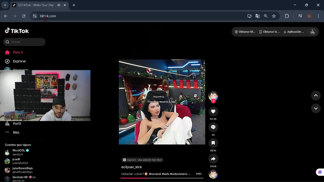Viewport: 324px width, 182px height.
Task: Click the Para ti home icon
Action: pyautogui.click(x=7, y=52)
